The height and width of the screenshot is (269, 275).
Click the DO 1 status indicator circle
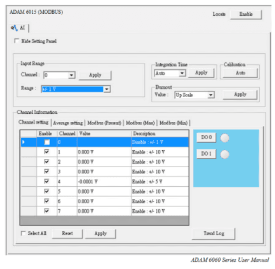pyautogui.click(x=224, y=155)
